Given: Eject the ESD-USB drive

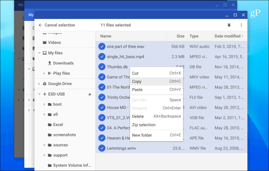Looking at the screenshot, I should tap(90, 94).
